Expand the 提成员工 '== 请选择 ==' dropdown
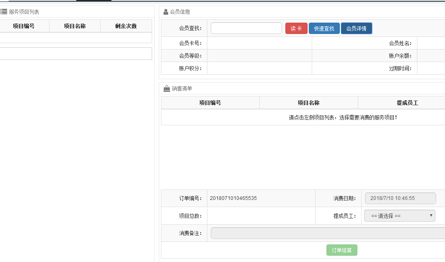This screenshot has width=445, height=262. (399, 216)
